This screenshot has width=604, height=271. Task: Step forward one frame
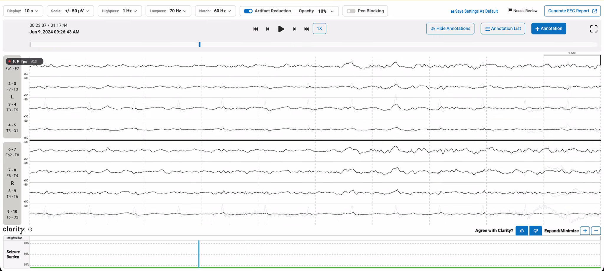point(295,29)
